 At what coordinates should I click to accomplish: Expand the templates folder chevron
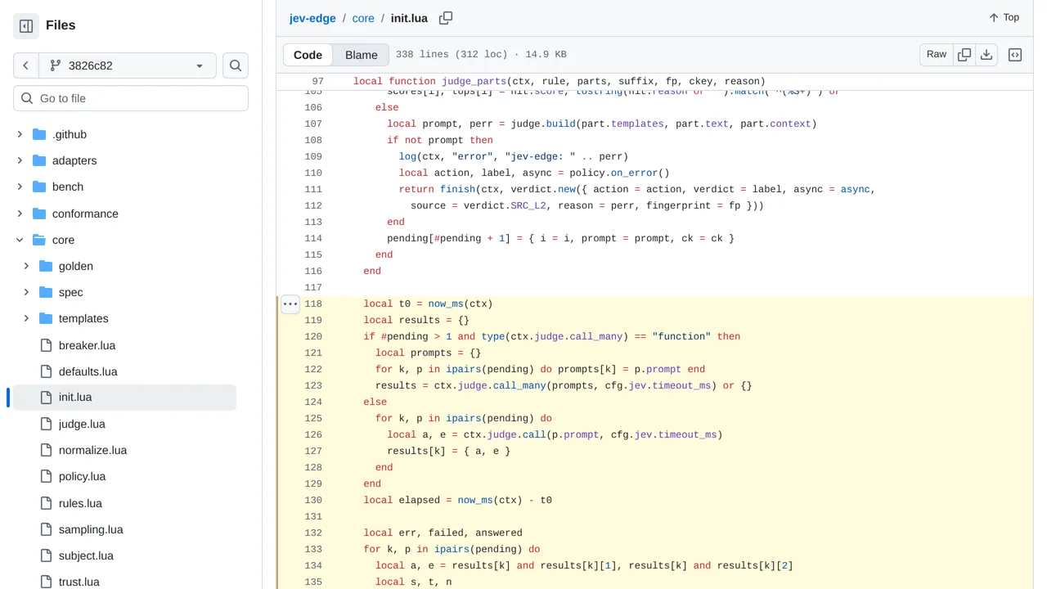point(26,318)
